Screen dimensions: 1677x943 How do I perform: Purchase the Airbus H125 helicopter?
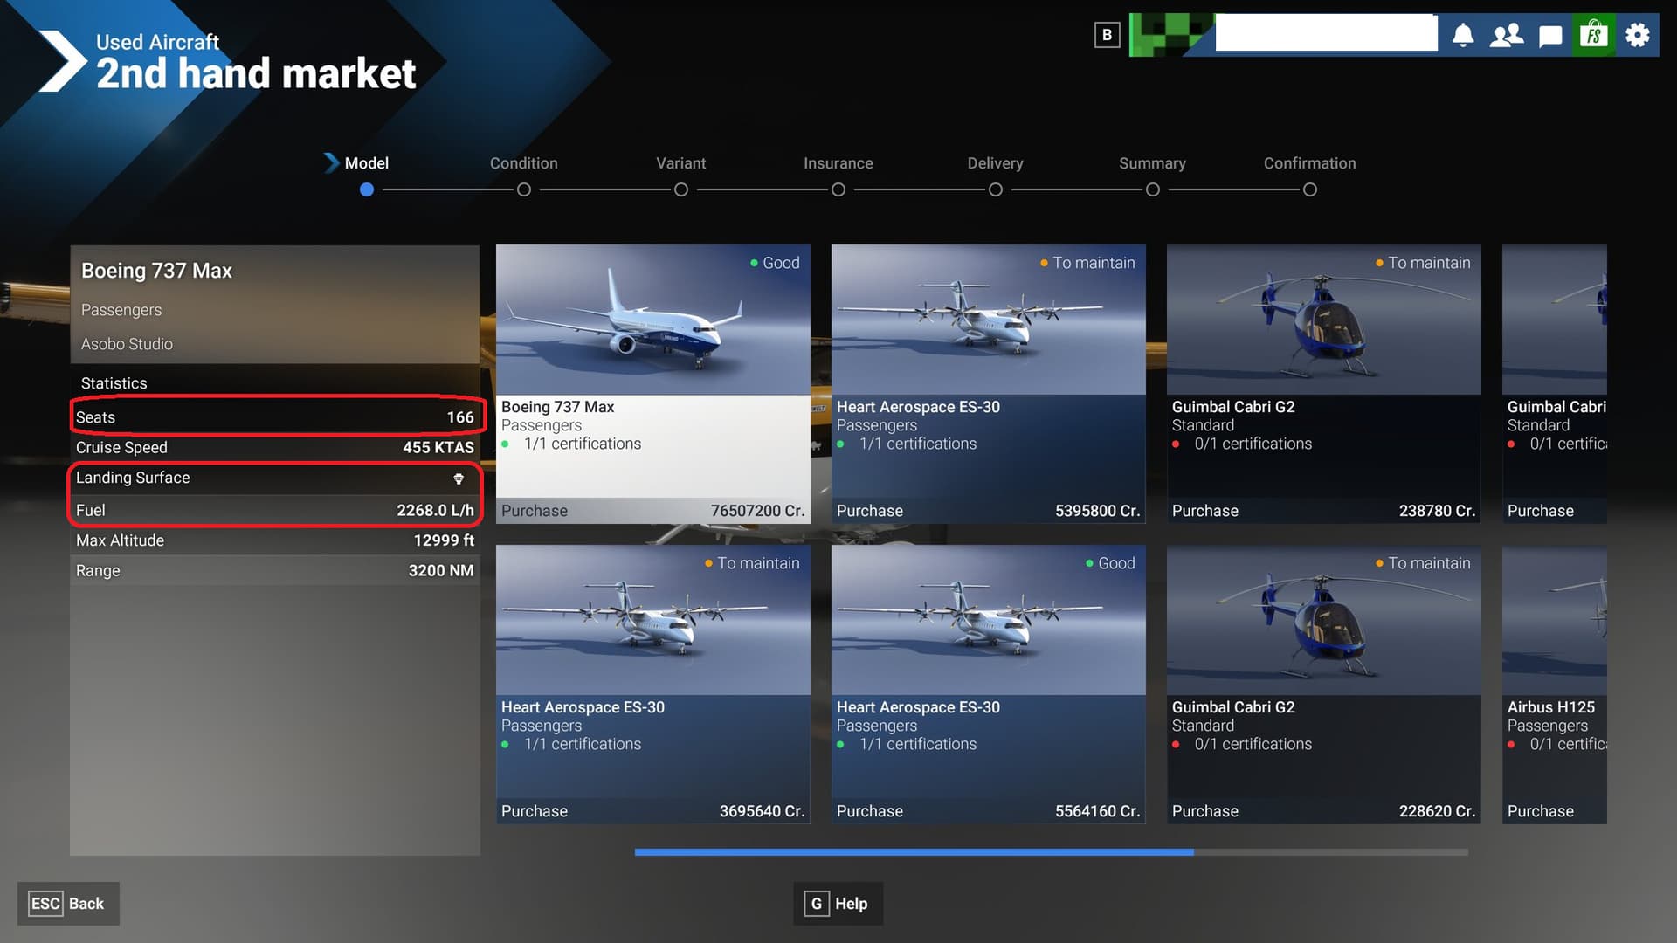[1555, 811]
